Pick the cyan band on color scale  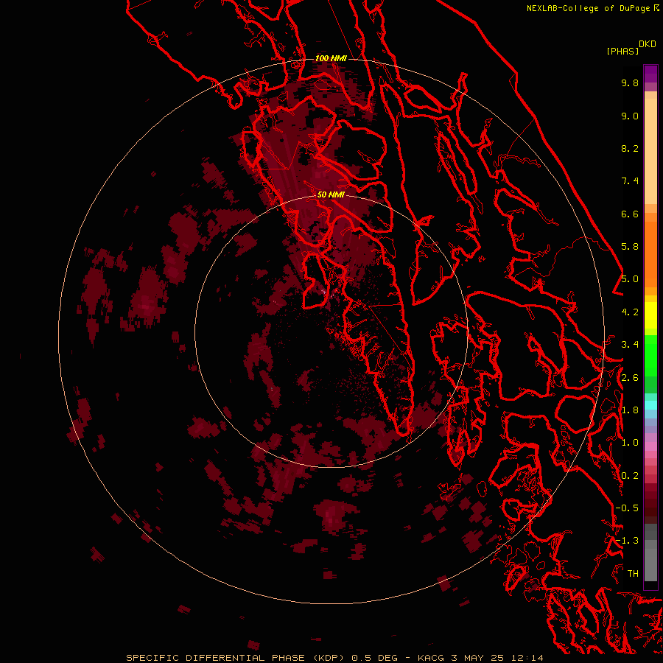(650, 404)
